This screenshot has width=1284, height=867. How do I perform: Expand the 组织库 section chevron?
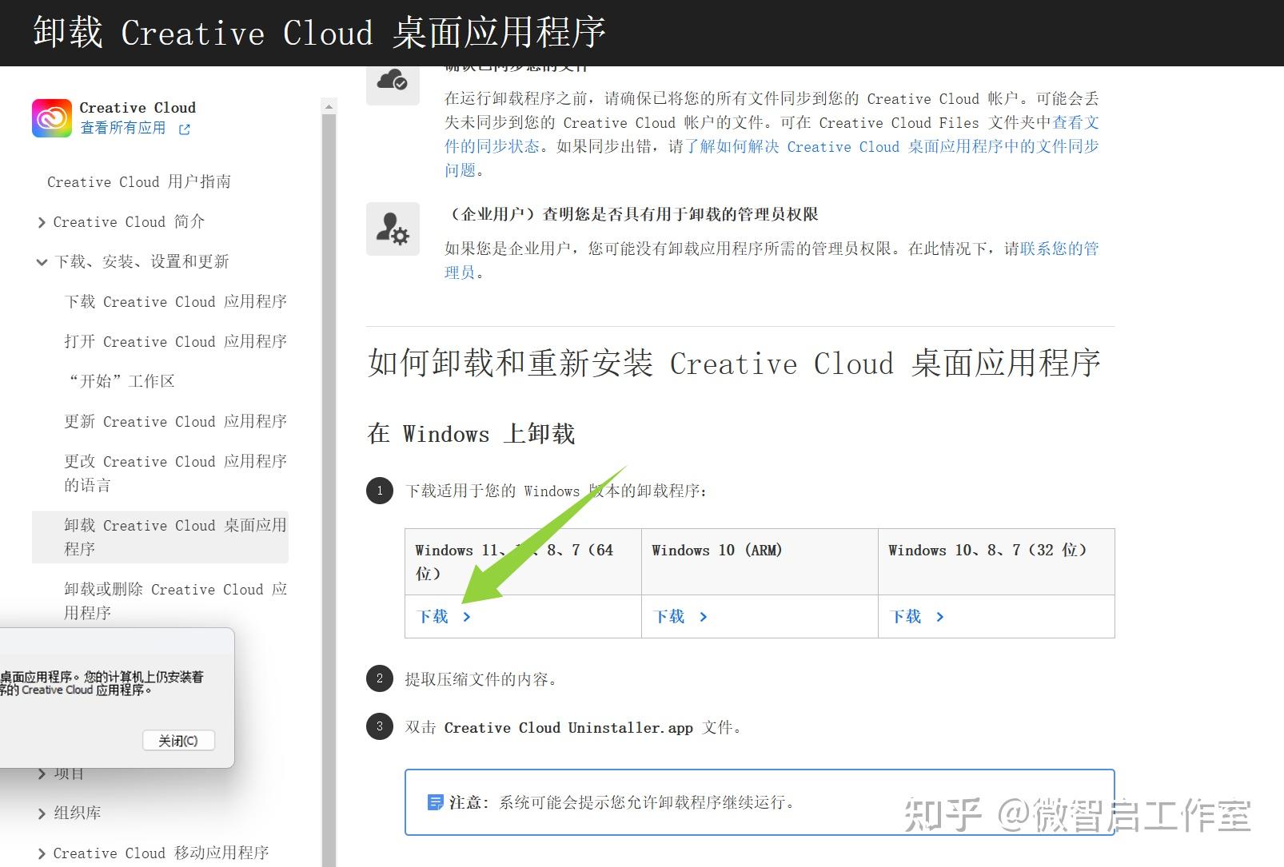pos(42,813)
